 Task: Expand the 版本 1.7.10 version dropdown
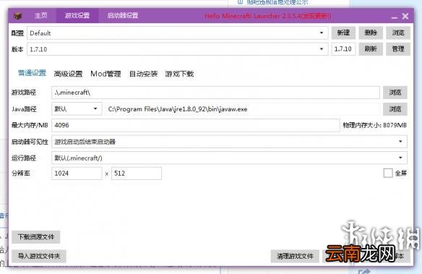tap(177, 49)
